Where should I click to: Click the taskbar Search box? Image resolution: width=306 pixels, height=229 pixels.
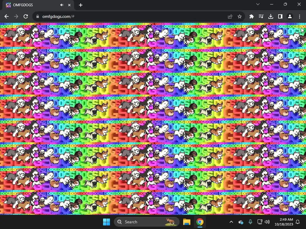(146, 222)
